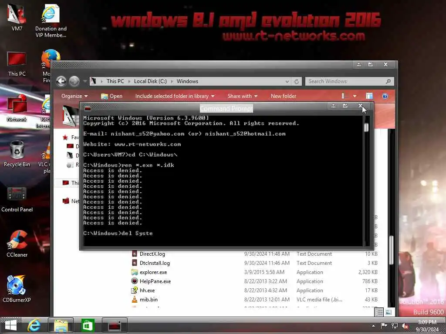Screen dimensions: 446x334
Task: Open Explorer help question mark icon
Action: [x=385, y=96]
